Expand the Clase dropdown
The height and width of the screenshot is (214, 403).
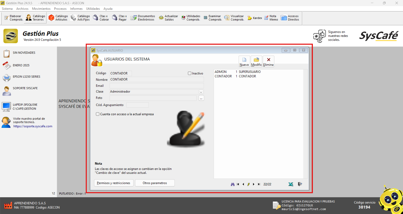click(x=201, y=92)
